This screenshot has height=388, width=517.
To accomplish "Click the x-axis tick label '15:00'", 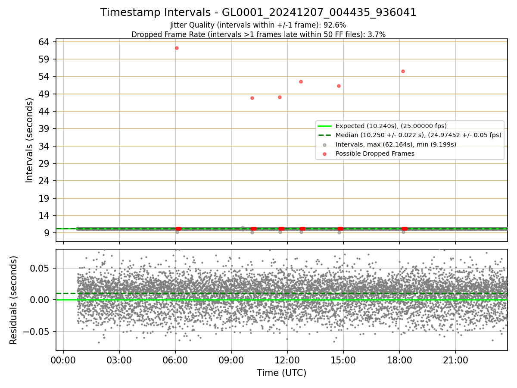I will [x=343, y=360].
